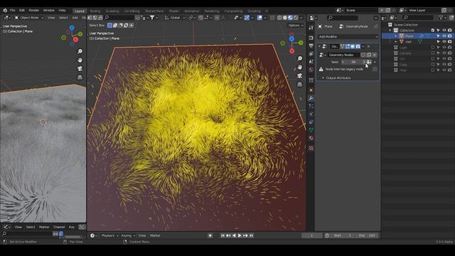
Task: Toggle modifier show in edit mode button
Action: (348, 46)
